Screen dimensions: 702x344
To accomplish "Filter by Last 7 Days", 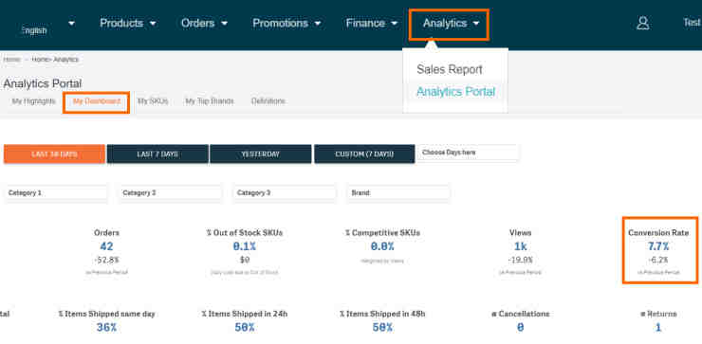I will 157,154.
